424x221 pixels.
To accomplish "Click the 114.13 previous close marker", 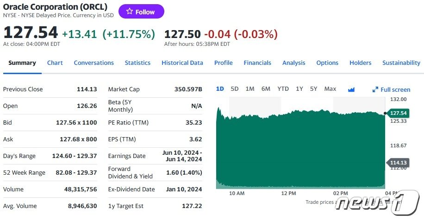I will tap(398, 162).
